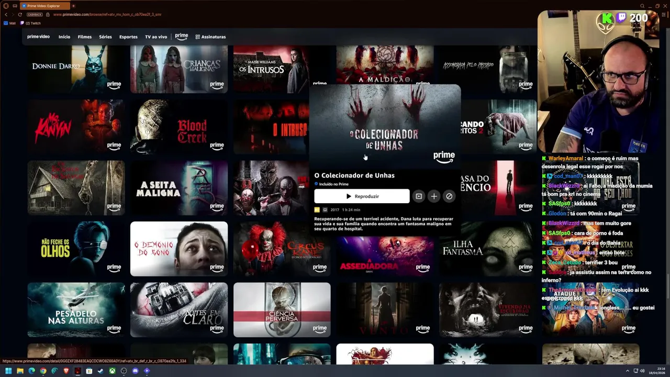Switch to OBS Studio in the taskbar
The image size is (670, 377).
click(124, 371)
